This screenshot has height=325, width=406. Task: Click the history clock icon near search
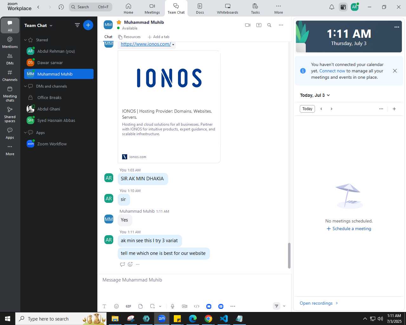61,7
